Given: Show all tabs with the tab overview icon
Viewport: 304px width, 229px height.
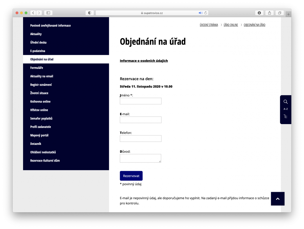Looking at the screenshot, I should 280,13.
